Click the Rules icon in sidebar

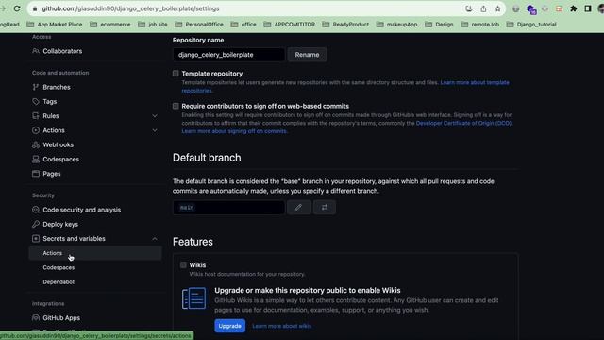(x=36, y=115)
